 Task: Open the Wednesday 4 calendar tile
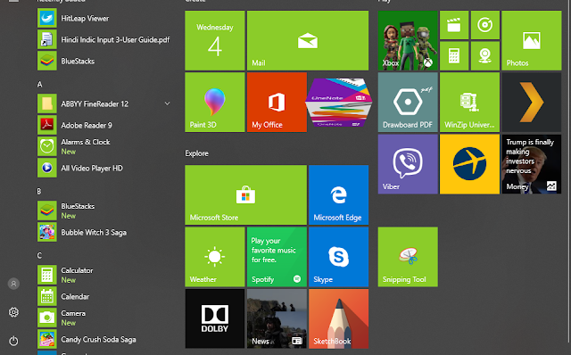pyautogui.click(x=215, y=40)
